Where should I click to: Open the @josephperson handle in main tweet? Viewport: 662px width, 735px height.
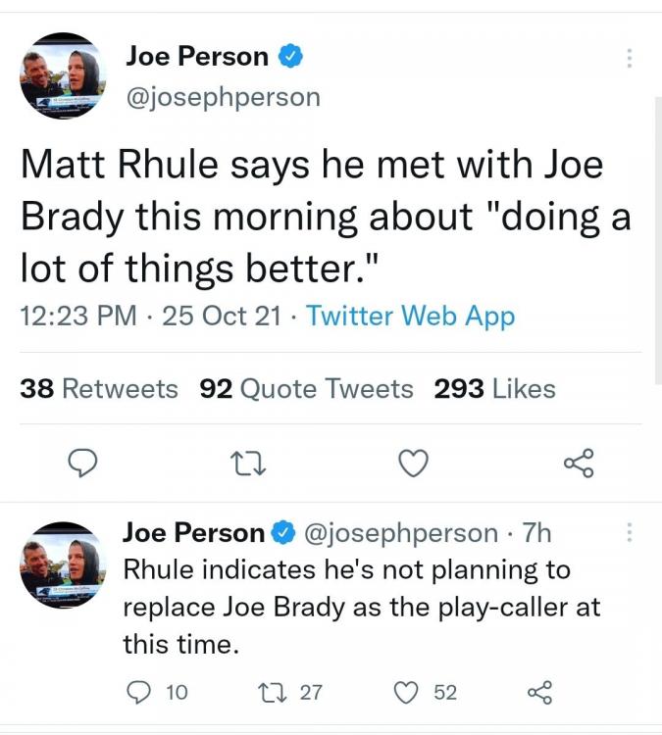223,96
